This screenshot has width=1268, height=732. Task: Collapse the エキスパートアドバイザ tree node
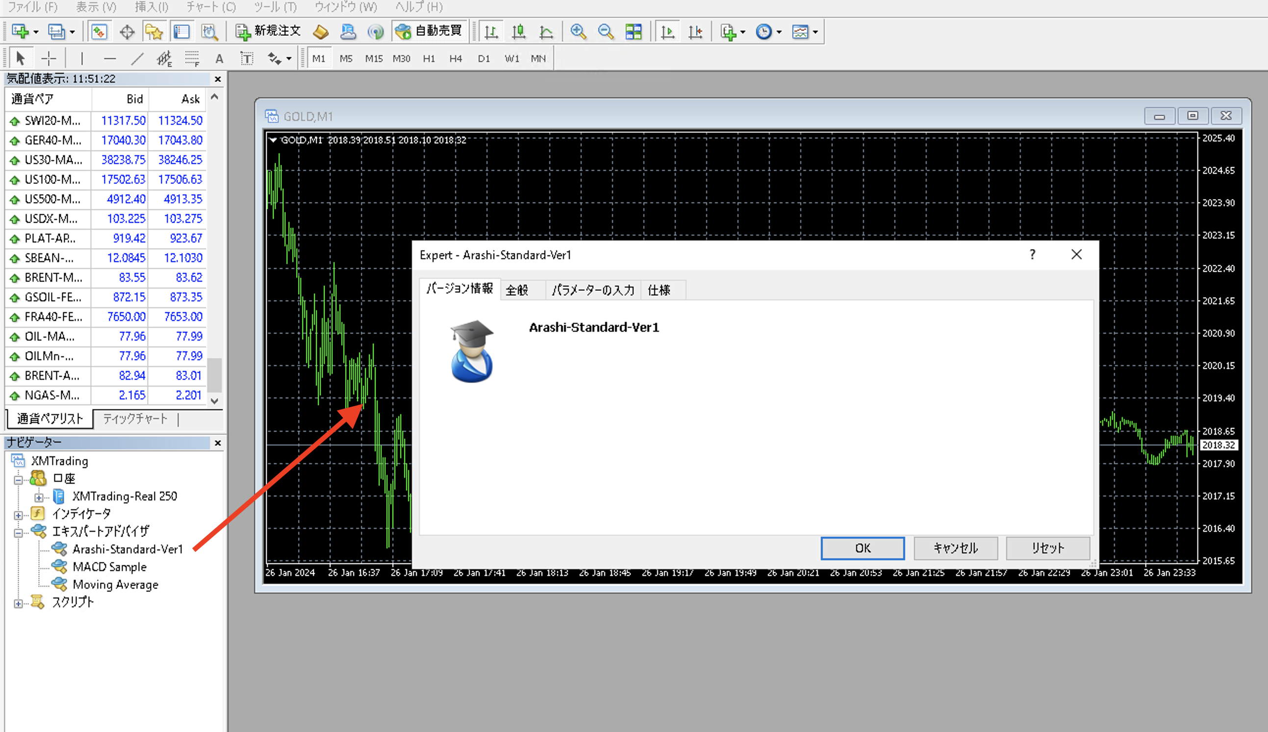18,533
